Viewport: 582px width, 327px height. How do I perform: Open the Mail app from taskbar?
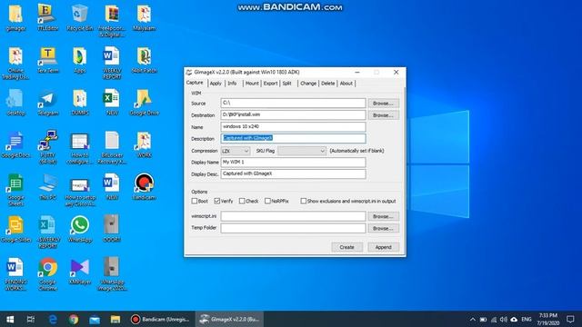[95, 319]
